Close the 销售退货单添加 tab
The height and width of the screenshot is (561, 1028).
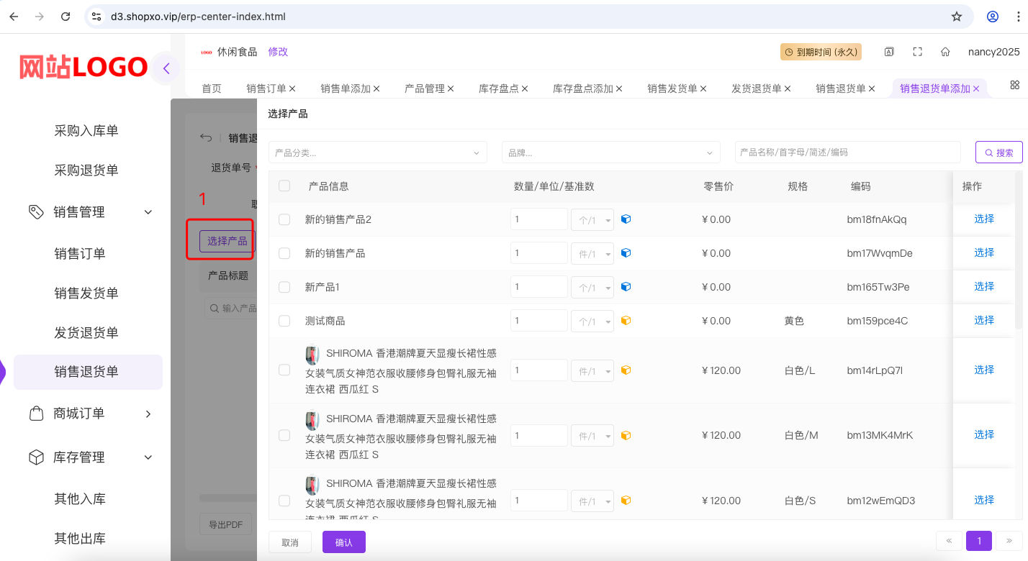976,88
